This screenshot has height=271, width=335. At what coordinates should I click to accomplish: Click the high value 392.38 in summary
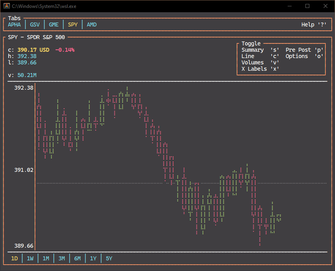(27, 56)
